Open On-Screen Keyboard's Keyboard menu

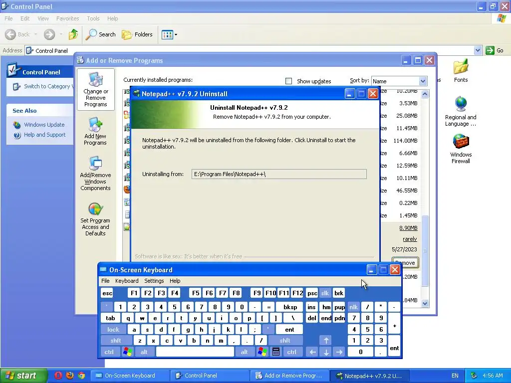tap(127, 281)
